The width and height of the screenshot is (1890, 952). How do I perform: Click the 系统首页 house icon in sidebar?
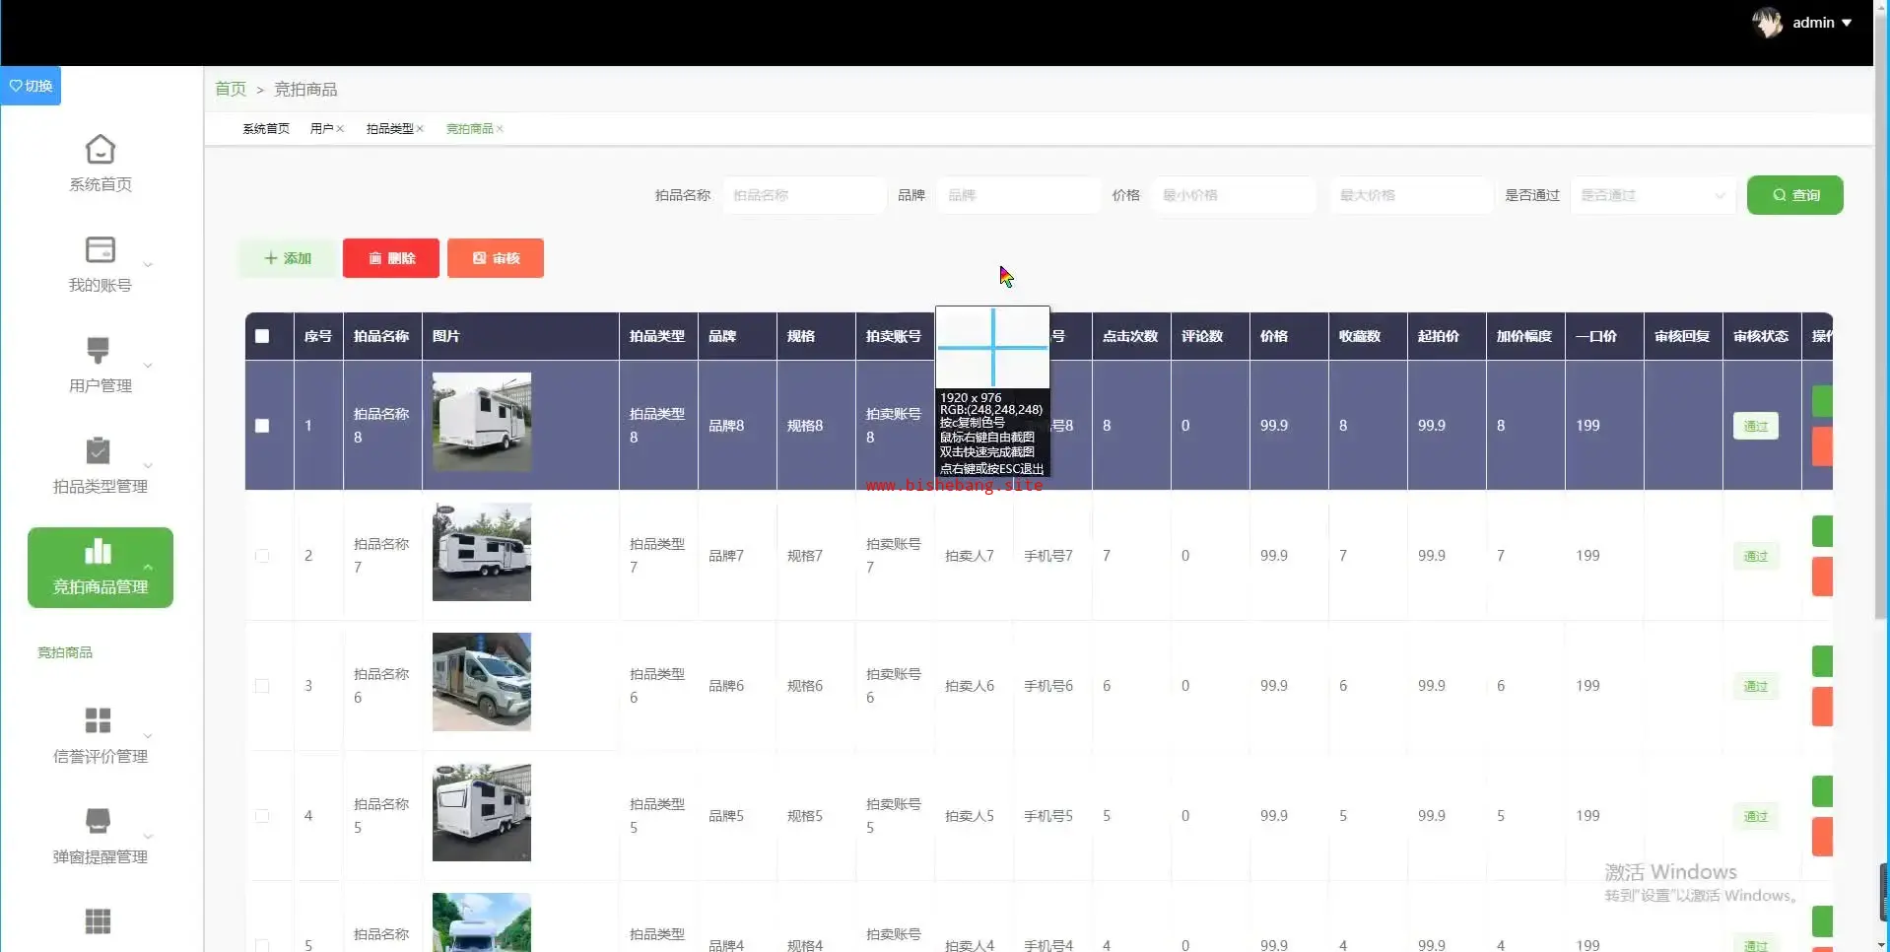tap(100, 150)
